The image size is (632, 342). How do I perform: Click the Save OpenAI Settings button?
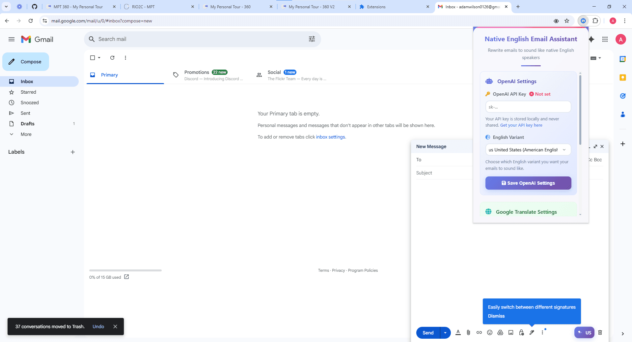tap(528, 183)
